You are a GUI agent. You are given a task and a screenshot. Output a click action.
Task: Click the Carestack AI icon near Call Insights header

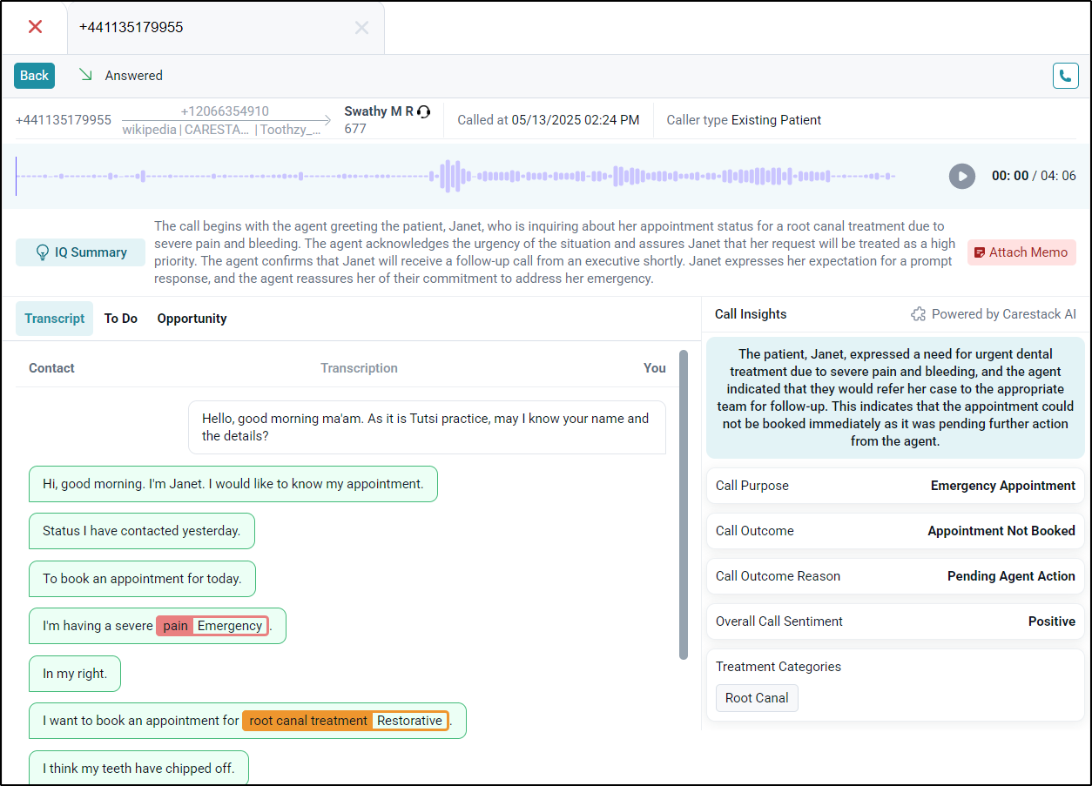click(918, 314)
